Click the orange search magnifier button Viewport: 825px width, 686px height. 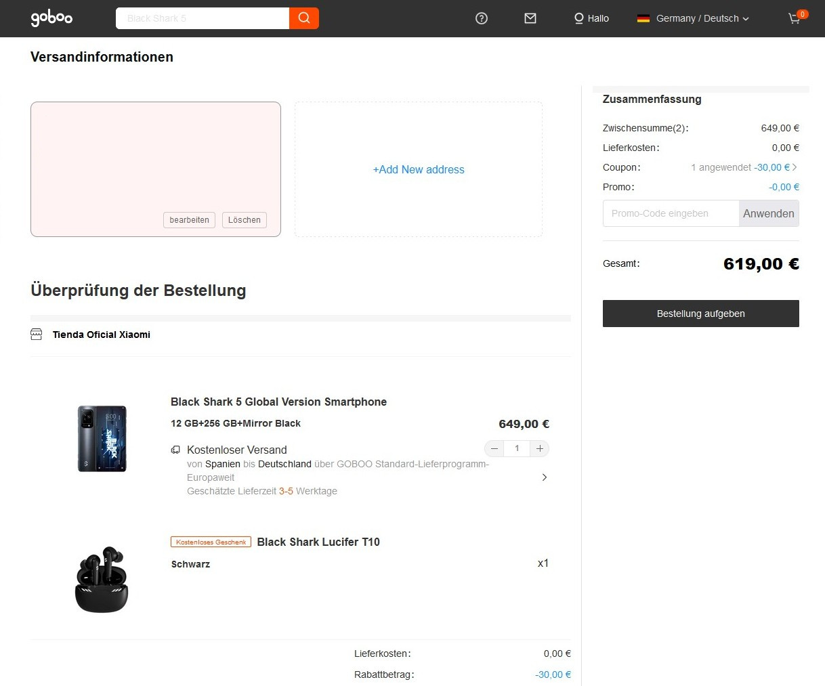coord(304,18)
